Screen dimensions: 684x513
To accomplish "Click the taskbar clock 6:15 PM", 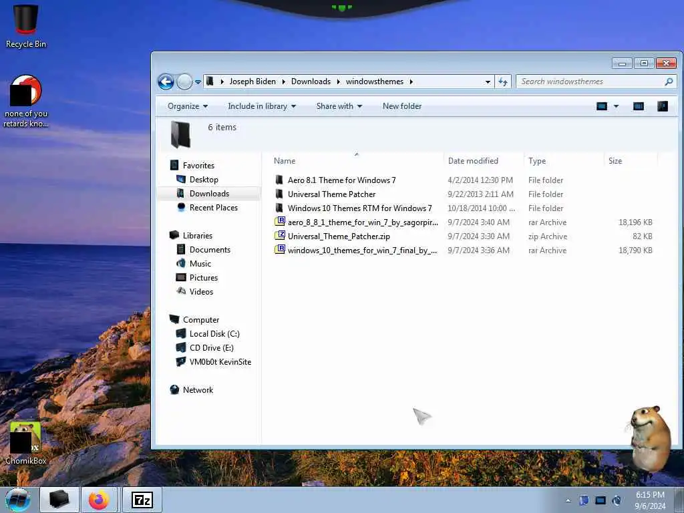I will coord(650,495).
